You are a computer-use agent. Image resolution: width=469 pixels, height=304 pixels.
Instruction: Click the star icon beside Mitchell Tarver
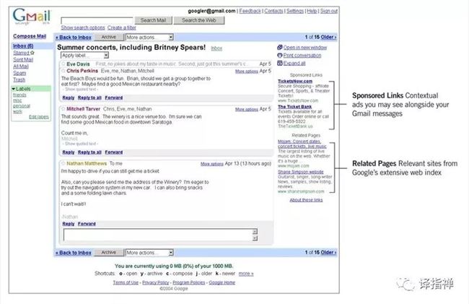pyautogui.click(x=63, y=109)
